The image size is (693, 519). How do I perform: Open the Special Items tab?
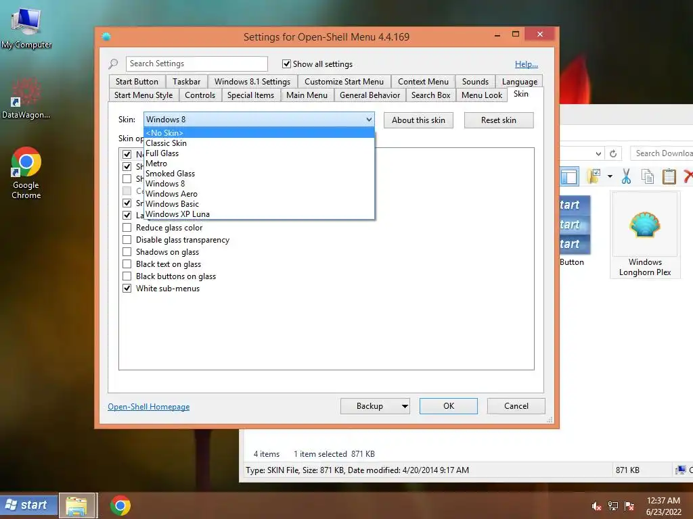[250, 95]
